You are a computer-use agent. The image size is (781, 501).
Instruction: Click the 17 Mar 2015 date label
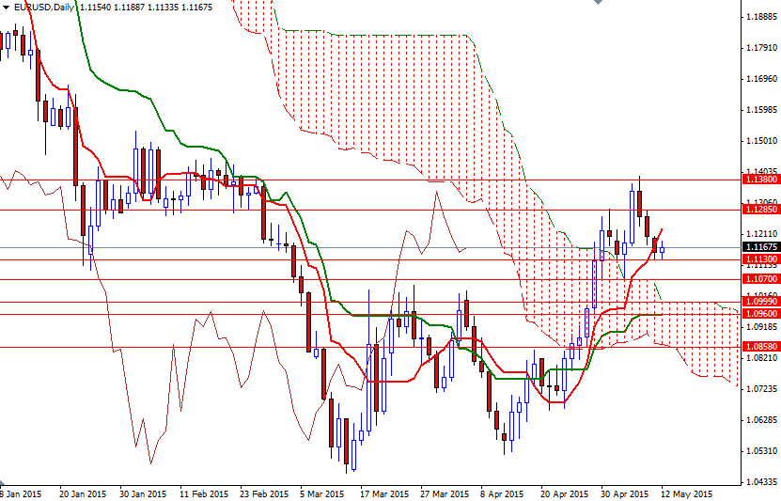pos(384,494)
